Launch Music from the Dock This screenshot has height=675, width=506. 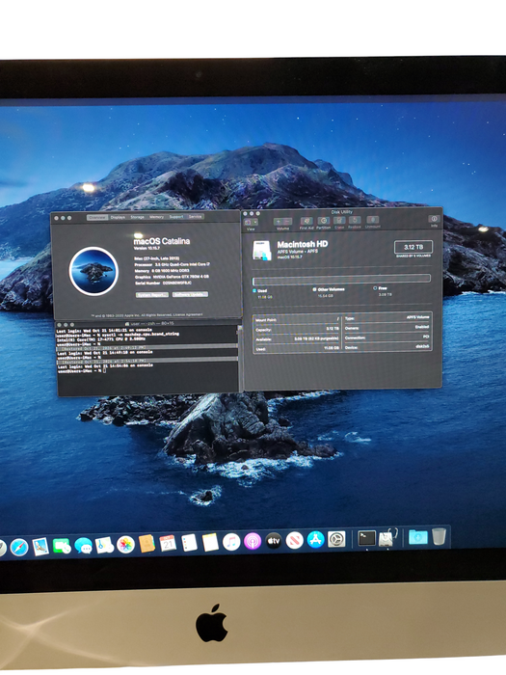231,542
